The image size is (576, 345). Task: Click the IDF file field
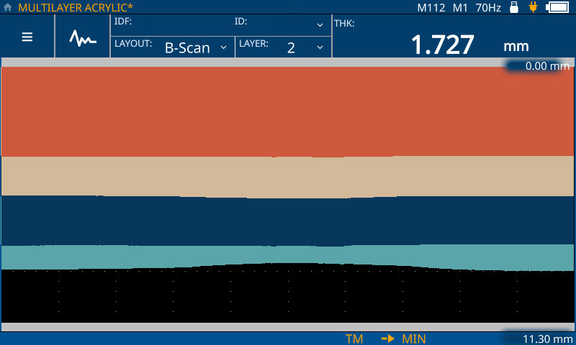tap(173, 22)
